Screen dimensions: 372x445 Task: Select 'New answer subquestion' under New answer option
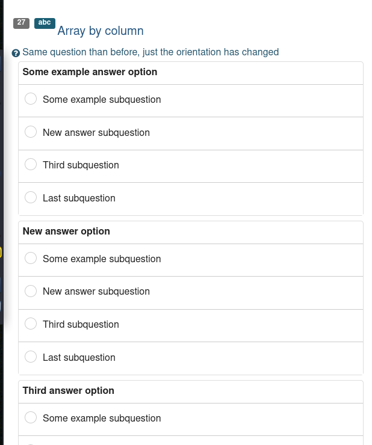tap(31, 291)
